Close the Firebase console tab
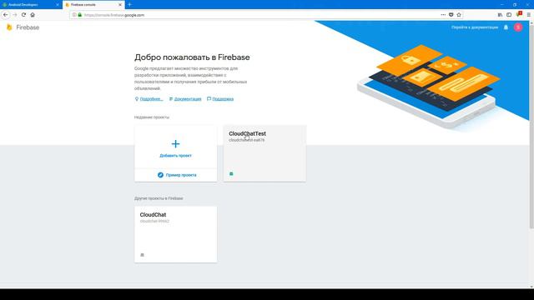The width and height of the screenshot is (534, 300). point(120,5)
